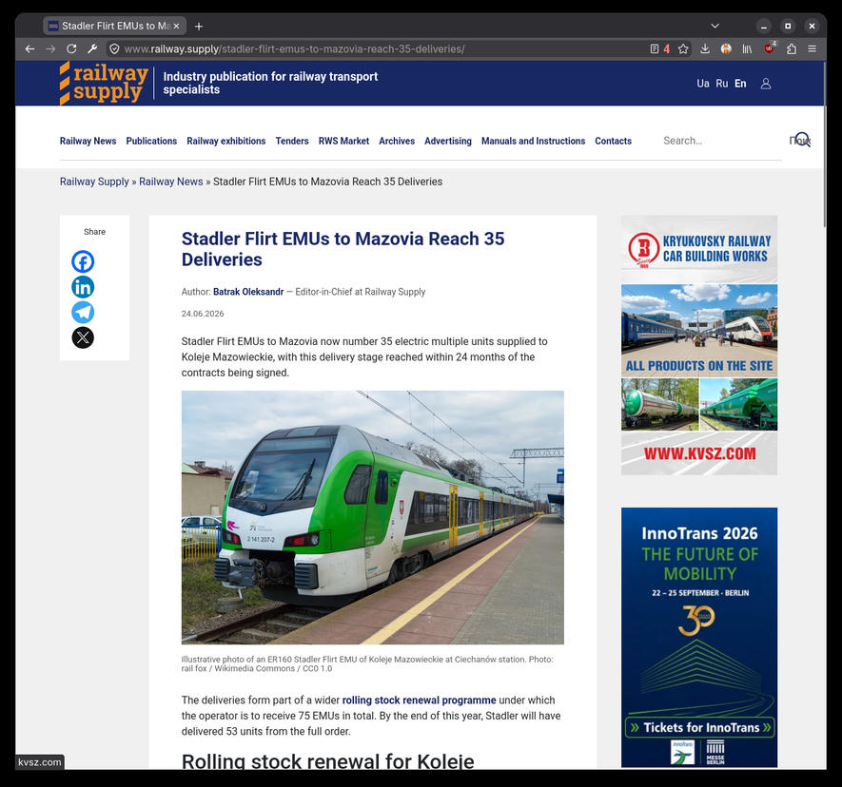The width and height of the screenshot is (842, 787).
Task: Open the browser hamburger menu
Action: (x=812, y=48)
